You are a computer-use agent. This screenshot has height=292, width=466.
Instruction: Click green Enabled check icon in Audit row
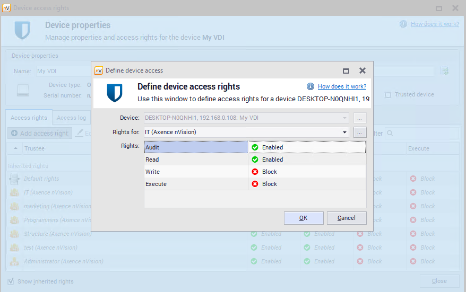tap(255, 147)
